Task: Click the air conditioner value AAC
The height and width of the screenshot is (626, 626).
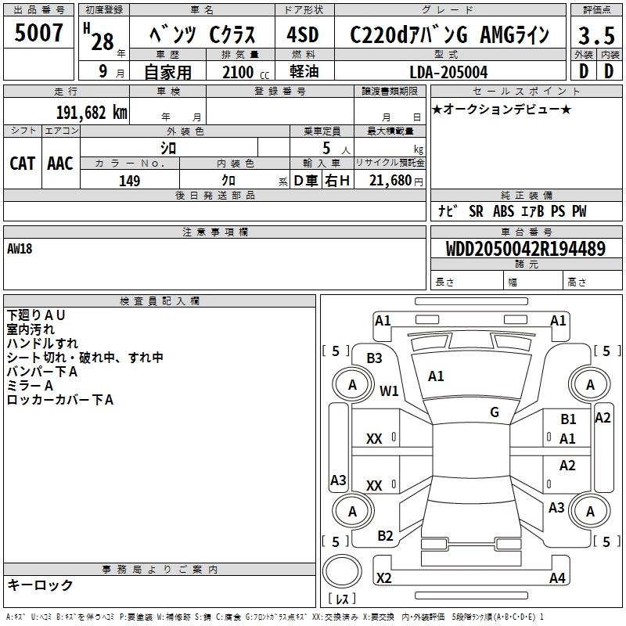Action: coord(60,164)
